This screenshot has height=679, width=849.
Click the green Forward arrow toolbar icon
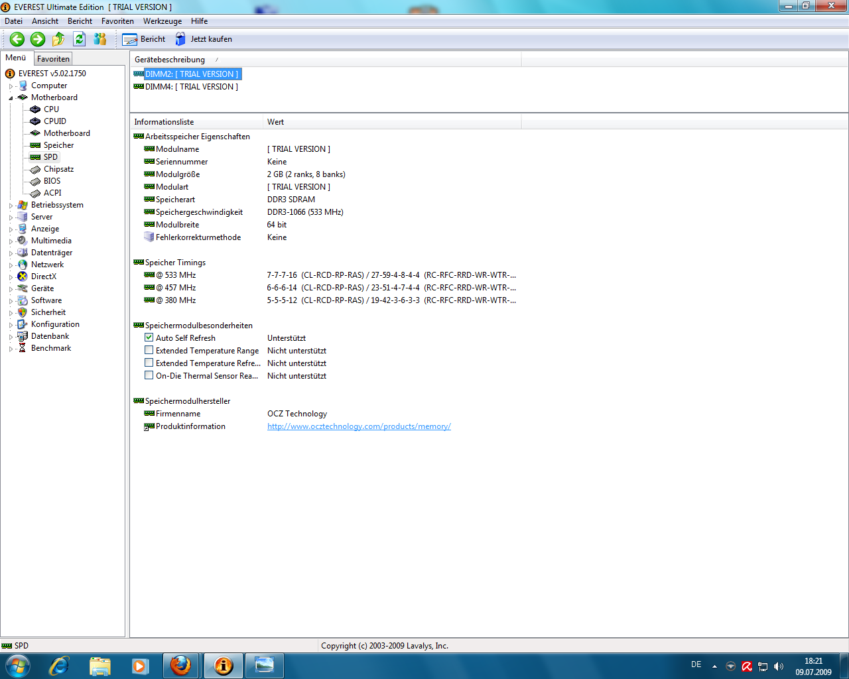click(x=38, y=39)
